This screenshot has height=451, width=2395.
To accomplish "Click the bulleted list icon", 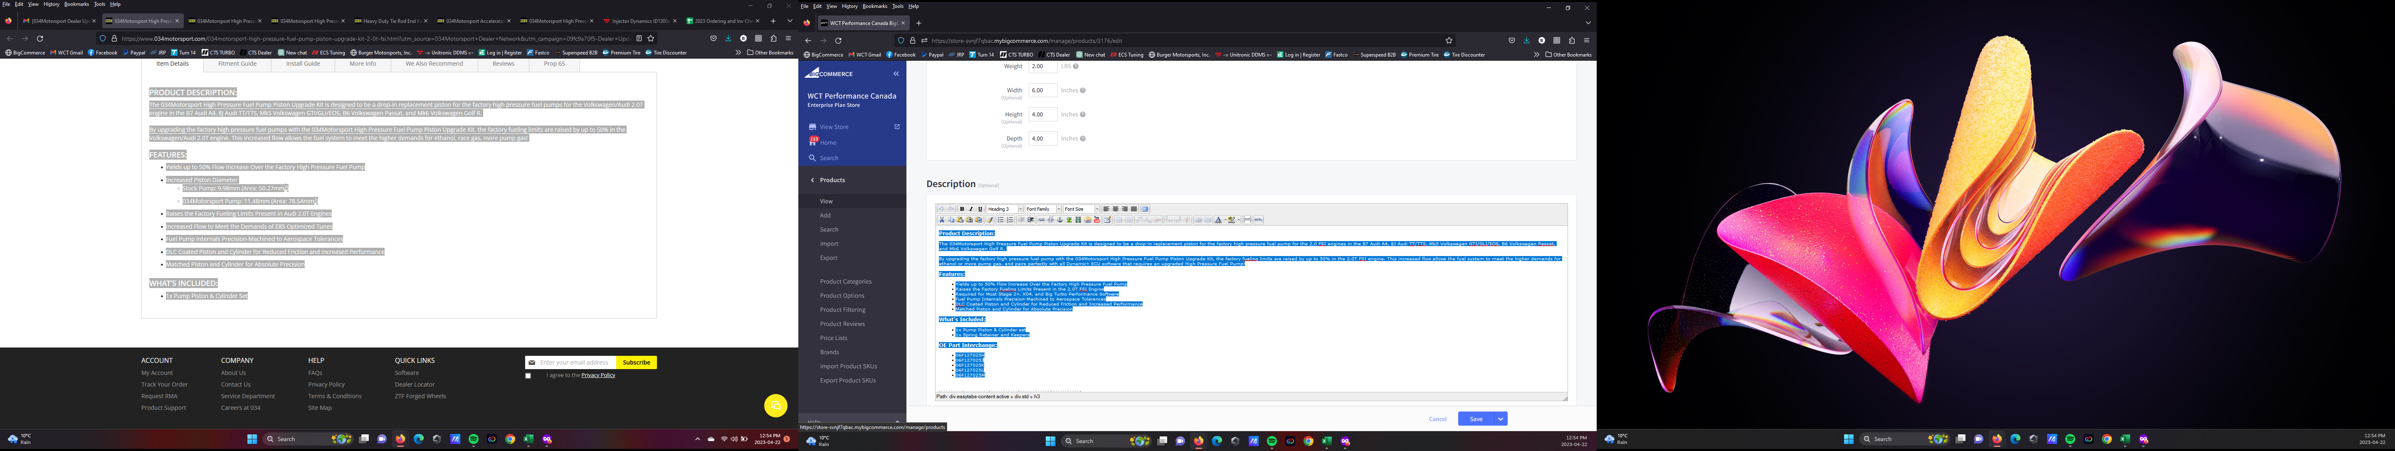I will point(1001,220).
